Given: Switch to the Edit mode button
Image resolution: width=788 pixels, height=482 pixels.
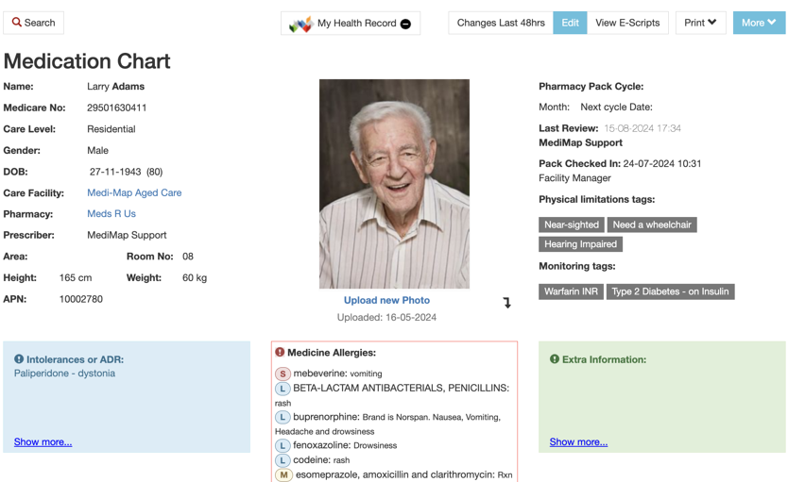Looking at the screenshot, I should point(570,23).
